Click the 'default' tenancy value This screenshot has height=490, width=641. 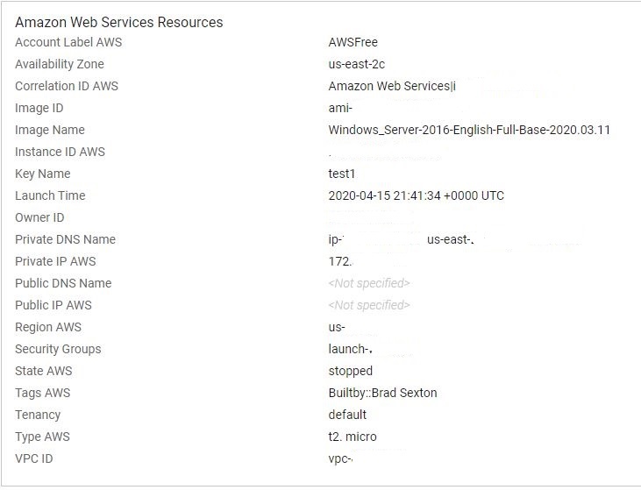tap(347, 415)
